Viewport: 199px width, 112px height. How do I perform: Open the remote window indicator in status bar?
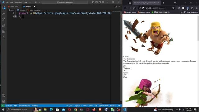(x=2, y=106)
